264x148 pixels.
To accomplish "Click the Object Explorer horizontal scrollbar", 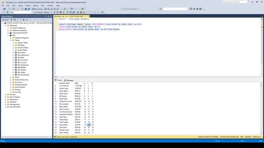I will pyautogui.click(x=26, y=137).
